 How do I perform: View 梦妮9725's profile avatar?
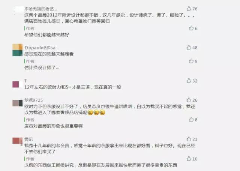pyautogui.click(x=18, y=103)
